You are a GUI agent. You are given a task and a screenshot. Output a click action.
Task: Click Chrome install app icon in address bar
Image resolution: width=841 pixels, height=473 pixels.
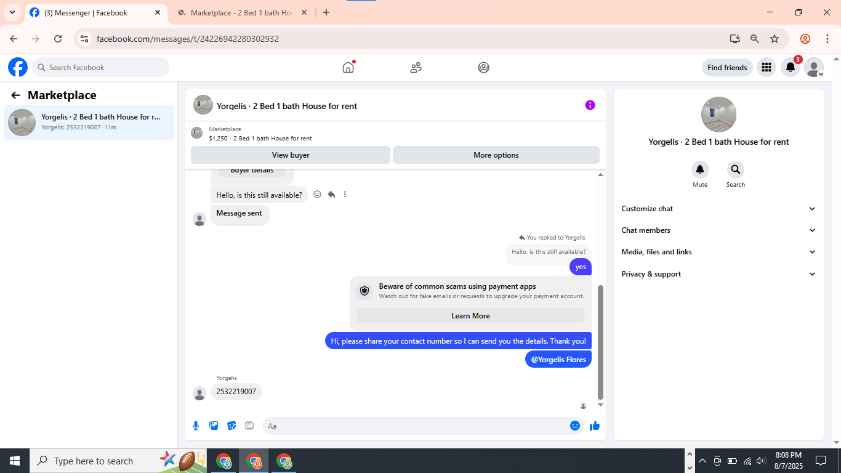[734, 39]
